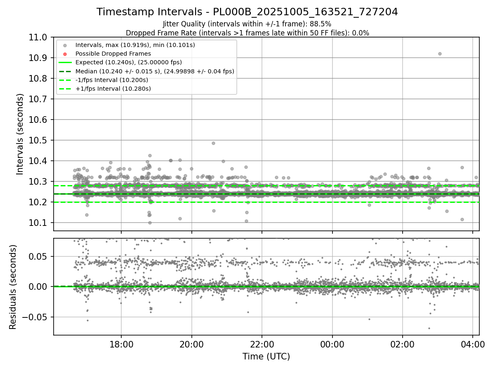The image size is (495, 371).
Task: Click the plot title 'Timestamp Intervals - PL000B_20251005_163521_727204'
Action: 247,12
